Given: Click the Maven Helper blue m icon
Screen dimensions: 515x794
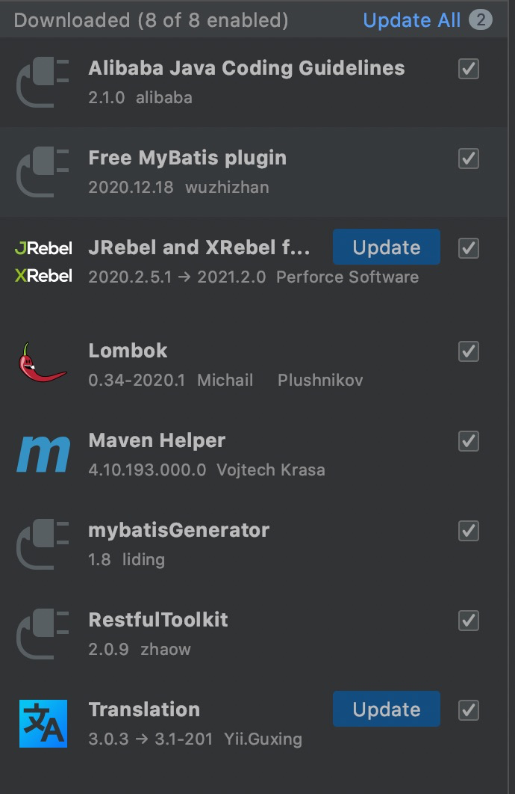Looking at the screenshot, I should [x=43, y=454].
